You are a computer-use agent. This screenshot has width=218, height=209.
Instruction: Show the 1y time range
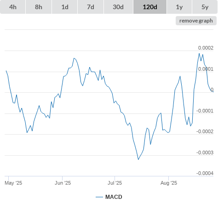tap(179, 7)
